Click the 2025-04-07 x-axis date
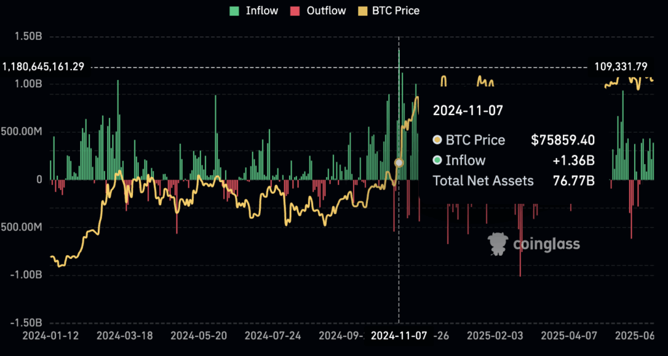668x356 pixels. [569, 336]
